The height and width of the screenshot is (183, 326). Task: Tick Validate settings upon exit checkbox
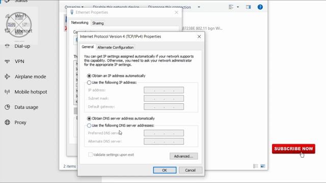90,155
